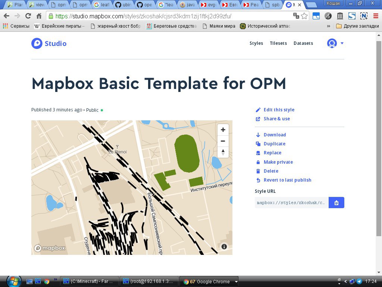This screenshot has width=382, height=287.
Task: Open the Share & use link
Action: [x=277, y=119]
